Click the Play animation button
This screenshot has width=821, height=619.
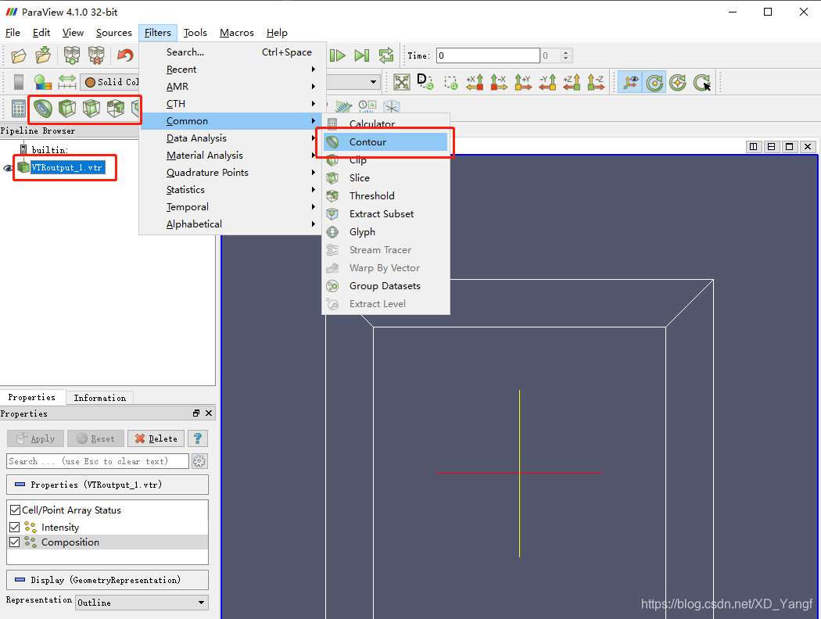pyautogui.click(x=338, y=55)
